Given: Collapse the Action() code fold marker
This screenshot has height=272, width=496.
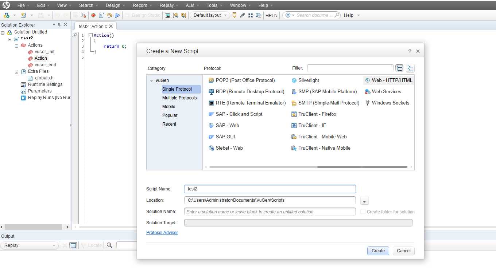Looking at the screenshot, I should pos(90,35).
